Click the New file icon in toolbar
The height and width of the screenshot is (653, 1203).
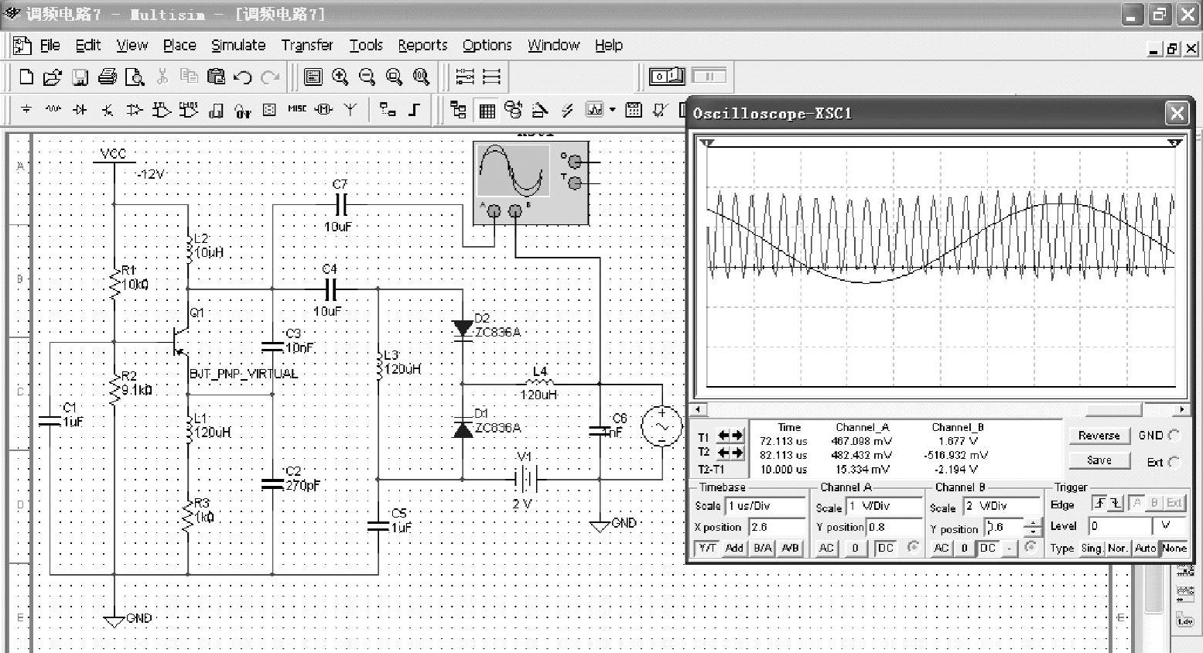tap(26, 77)
